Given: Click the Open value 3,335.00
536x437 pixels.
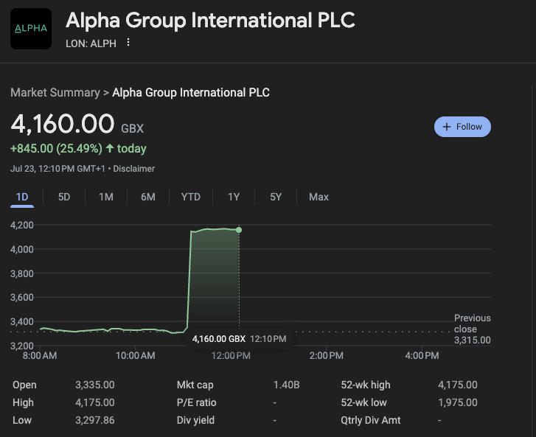Looking at the screenshot, I should (95, 385).
